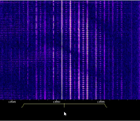
Task: Click the purple carrier line near 13555.4
Action: pos(104,50)
